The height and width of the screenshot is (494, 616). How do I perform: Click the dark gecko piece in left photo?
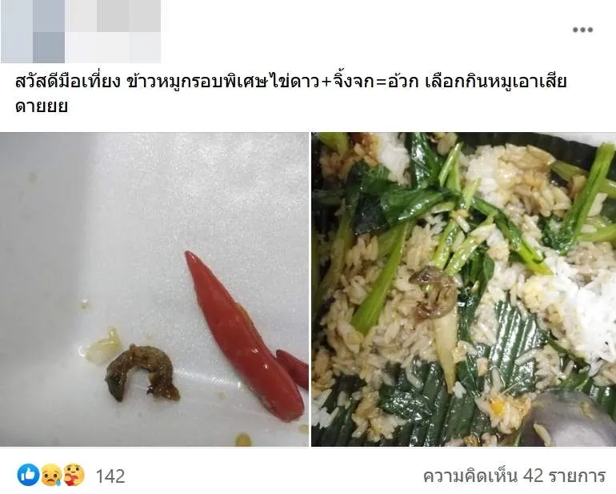click(x=142, y=372)
